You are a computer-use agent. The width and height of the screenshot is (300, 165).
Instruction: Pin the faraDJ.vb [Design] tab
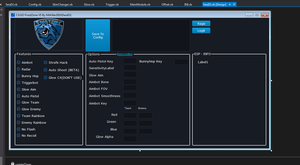pos(230,4)
